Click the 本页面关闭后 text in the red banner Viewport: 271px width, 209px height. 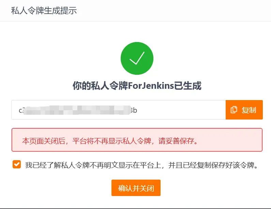tap(44, 141)
